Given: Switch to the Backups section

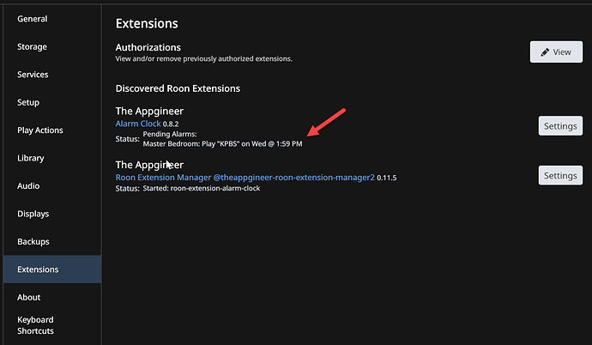Looking at the screenshot, I should pos(33,241).
